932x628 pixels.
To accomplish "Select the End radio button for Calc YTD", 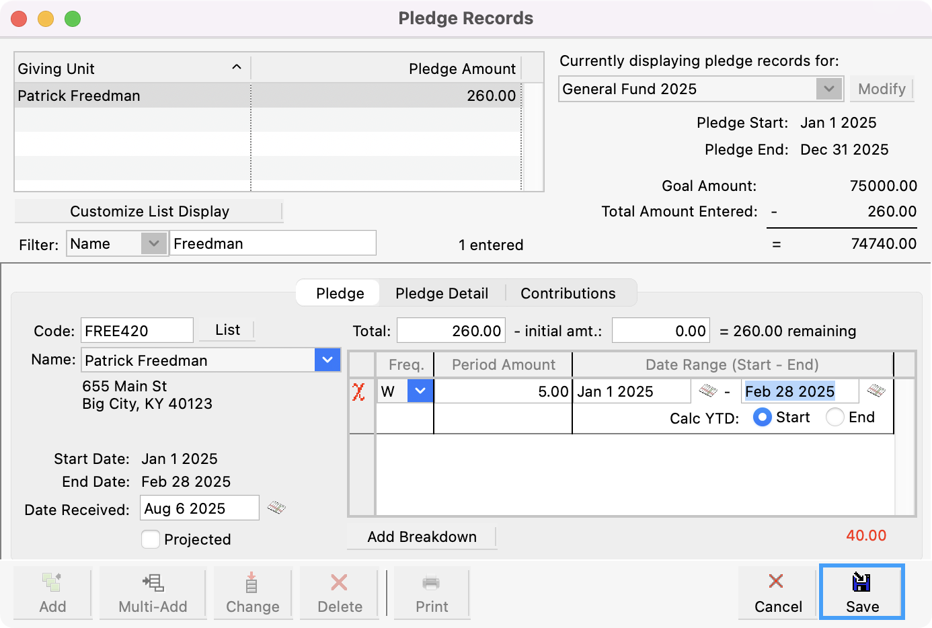I will pos(834,417).
